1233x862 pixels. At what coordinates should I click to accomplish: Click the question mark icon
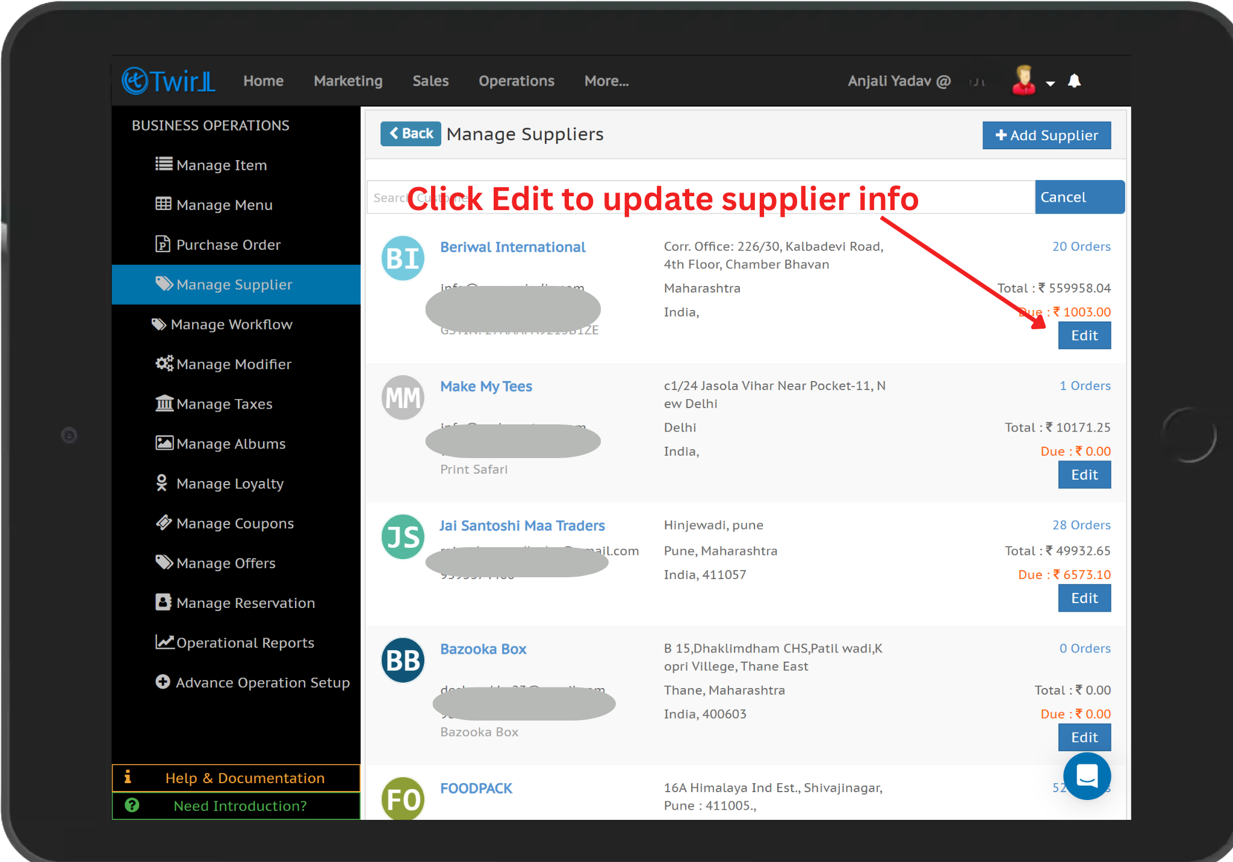tap(132, 805)
